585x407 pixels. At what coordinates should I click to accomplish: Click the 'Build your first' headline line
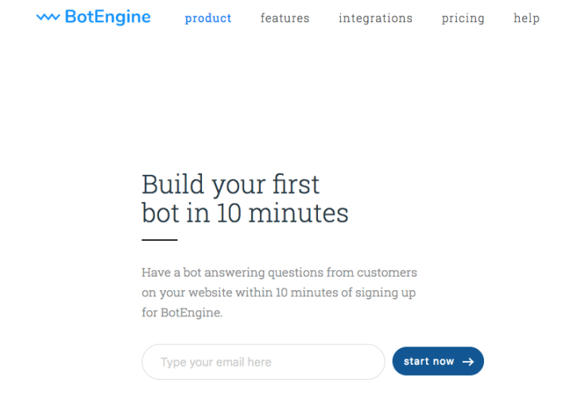tap(231, 185)
